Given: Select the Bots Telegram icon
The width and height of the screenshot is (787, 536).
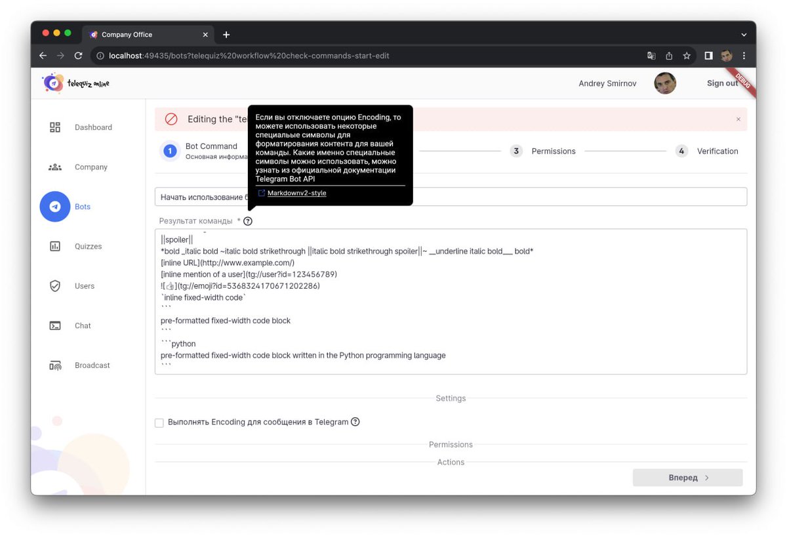Looking at the screenshot, I should click(x=55, y=207).
